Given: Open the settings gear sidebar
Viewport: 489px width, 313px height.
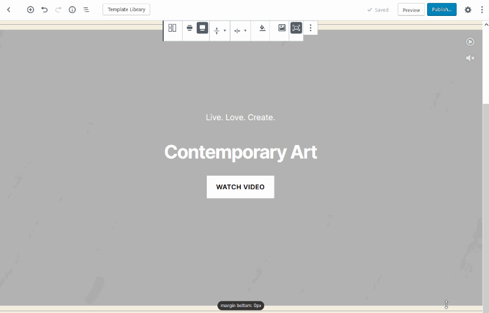Looking at the screenshot, I should click(468, 9).
